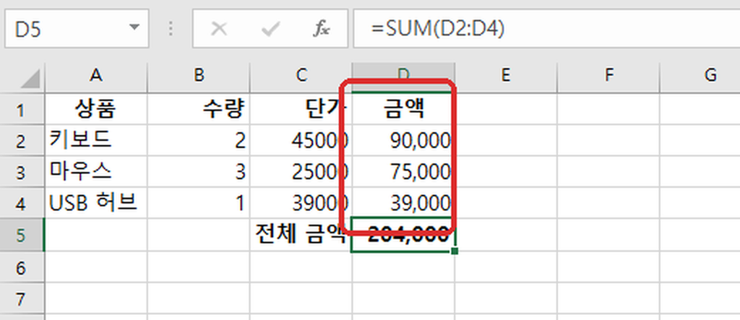
Task: Click quantity cell with value 2
Action: (199, 141)
